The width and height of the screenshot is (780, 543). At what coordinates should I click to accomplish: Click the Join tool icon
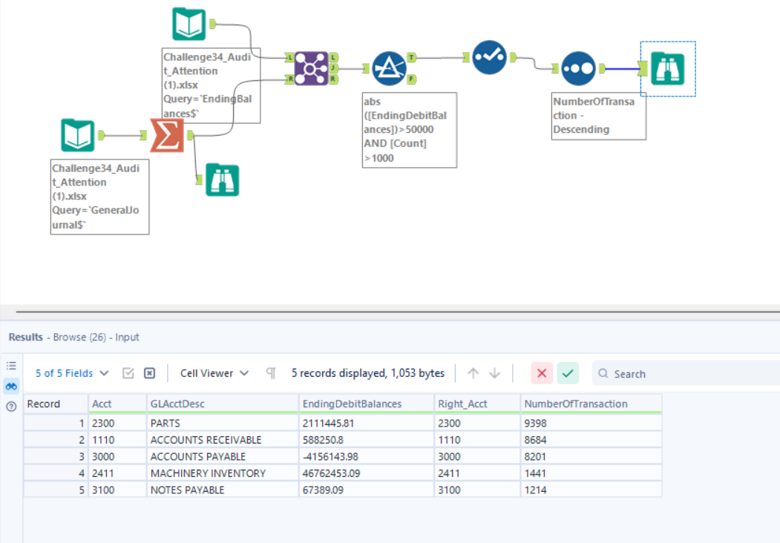[x=311, y=68]
